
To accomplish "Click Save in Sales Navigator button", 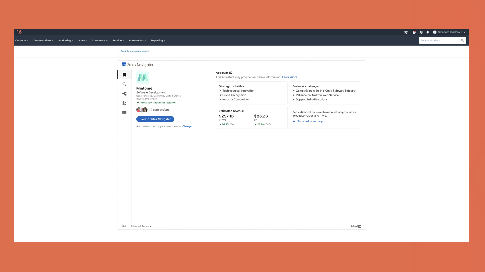I will [155, 119].
